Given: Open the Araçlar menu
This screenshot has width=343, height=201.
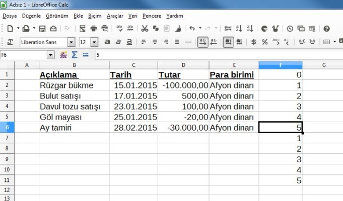Looking at the screenshot, I should pos(115,16).
